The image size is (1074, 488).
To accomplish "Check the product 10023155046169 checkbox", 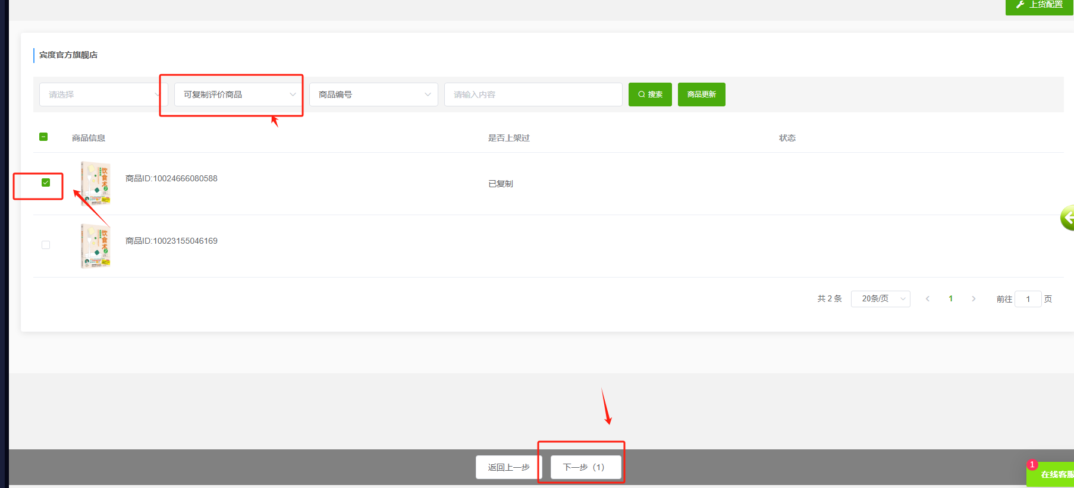I will point(46,245).
